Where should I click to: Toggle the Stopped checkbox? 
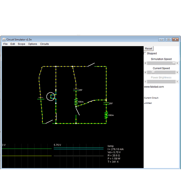click(x=145, y=53)
